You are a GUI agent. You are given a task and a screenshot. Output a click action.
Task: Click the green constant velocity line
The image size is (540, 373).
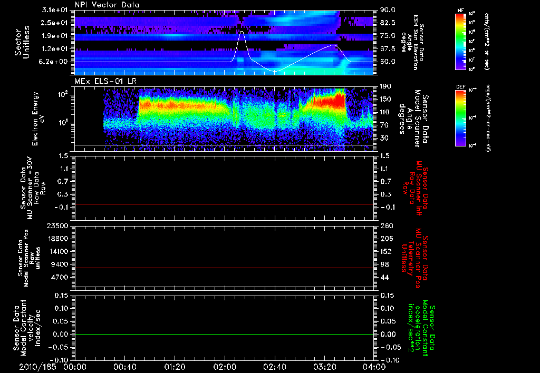click(224, 334)
